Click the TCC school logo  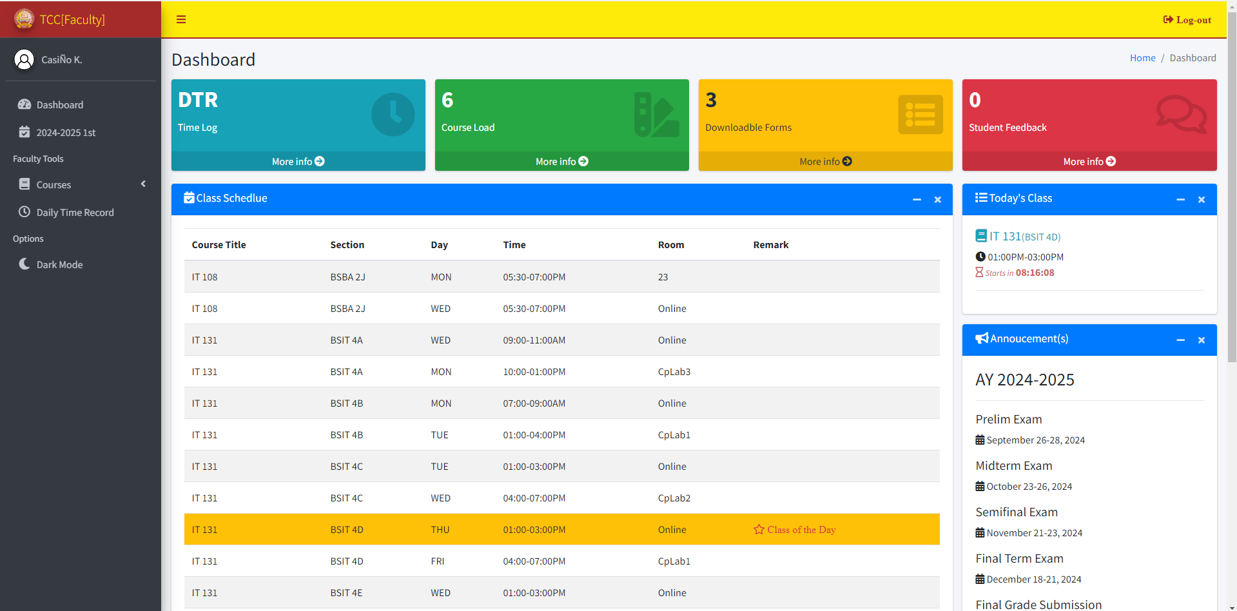click(x=24, y=19)
